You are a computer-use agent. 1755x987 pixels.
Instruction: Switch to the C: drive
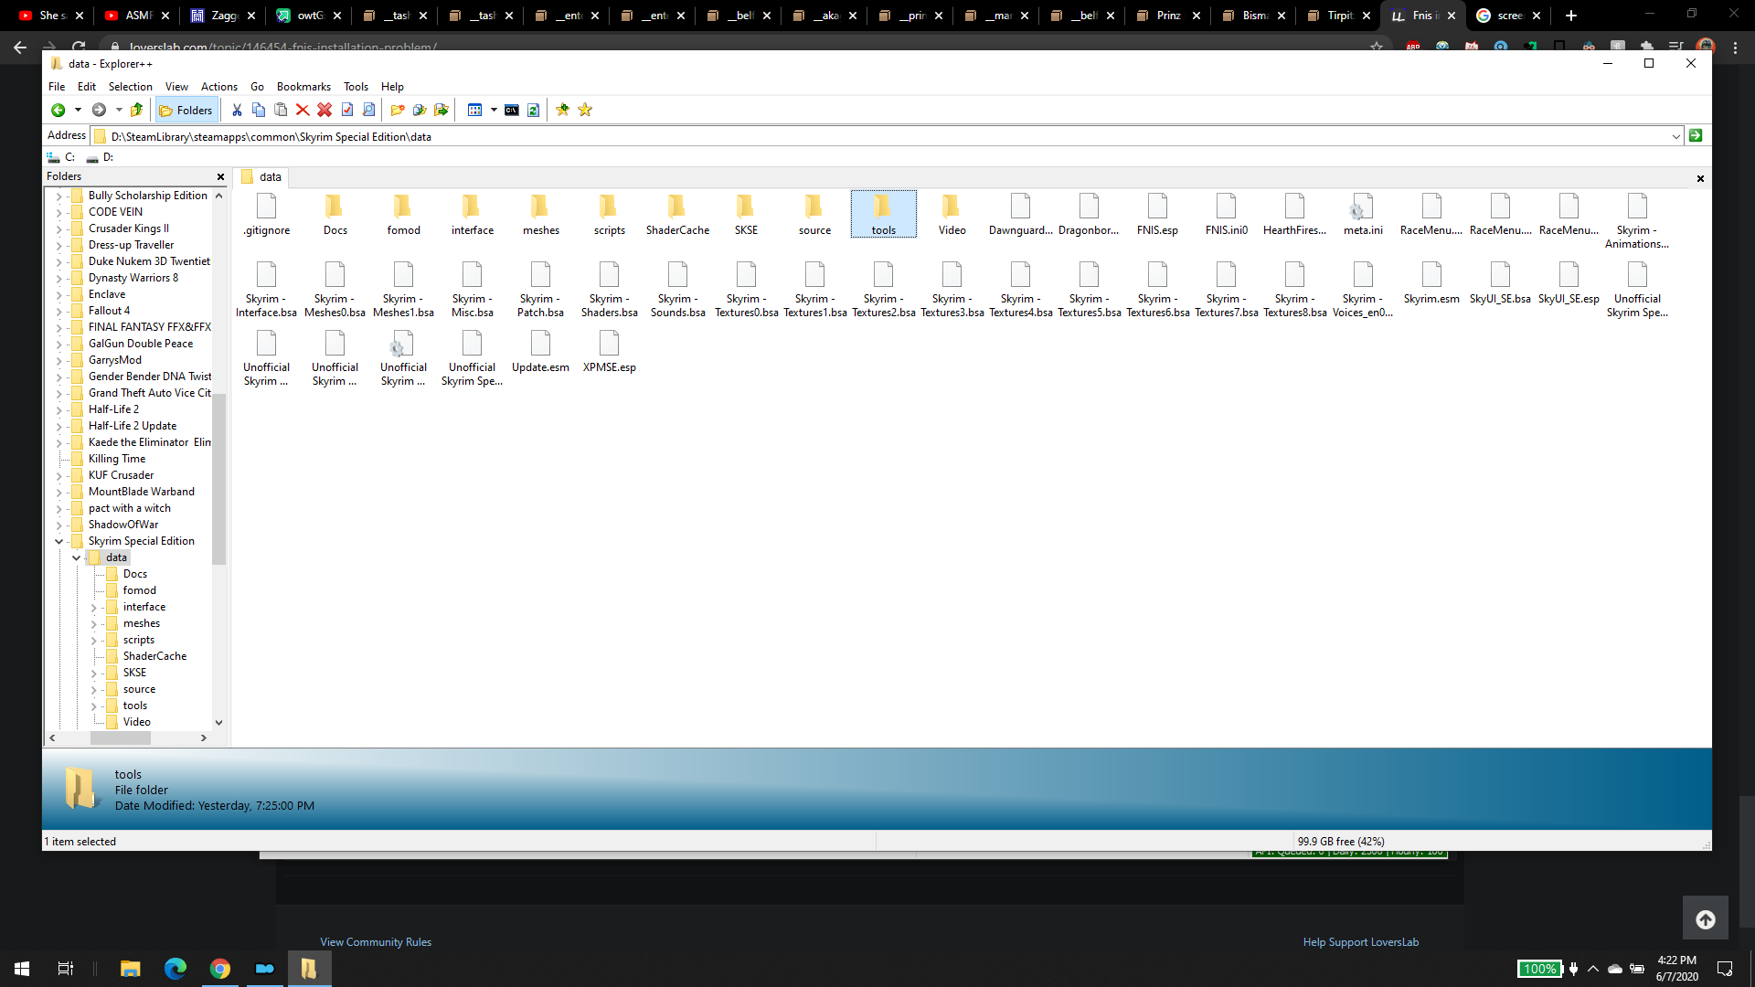(x=61, y=157)
